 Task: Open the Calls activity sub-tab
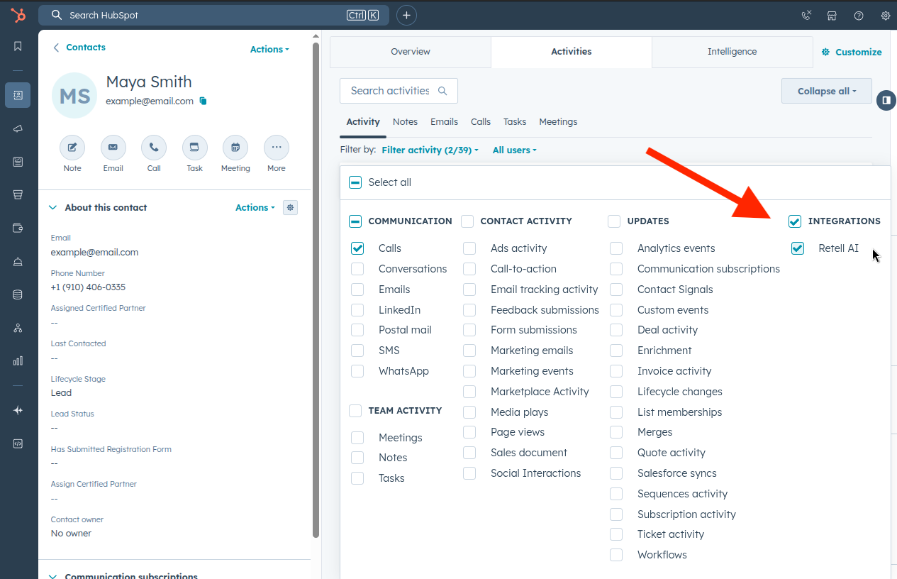pos(481,122)
